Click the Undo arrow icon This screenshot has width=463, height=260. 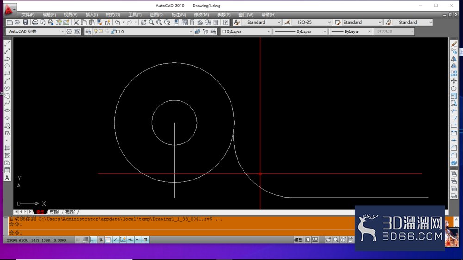[x=118, y=22]
